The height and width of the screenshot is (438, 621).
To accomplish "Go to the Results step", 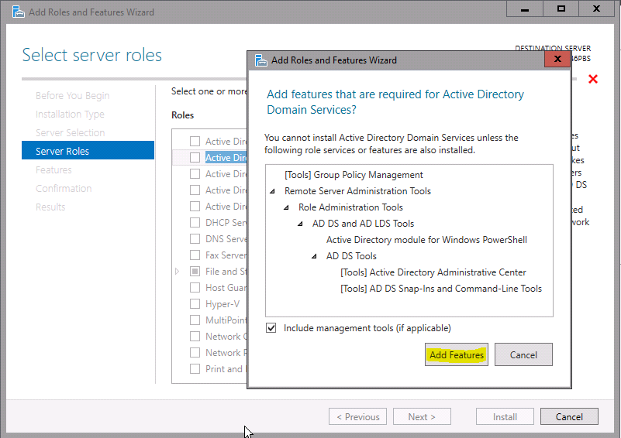I will tap(50, 207).
